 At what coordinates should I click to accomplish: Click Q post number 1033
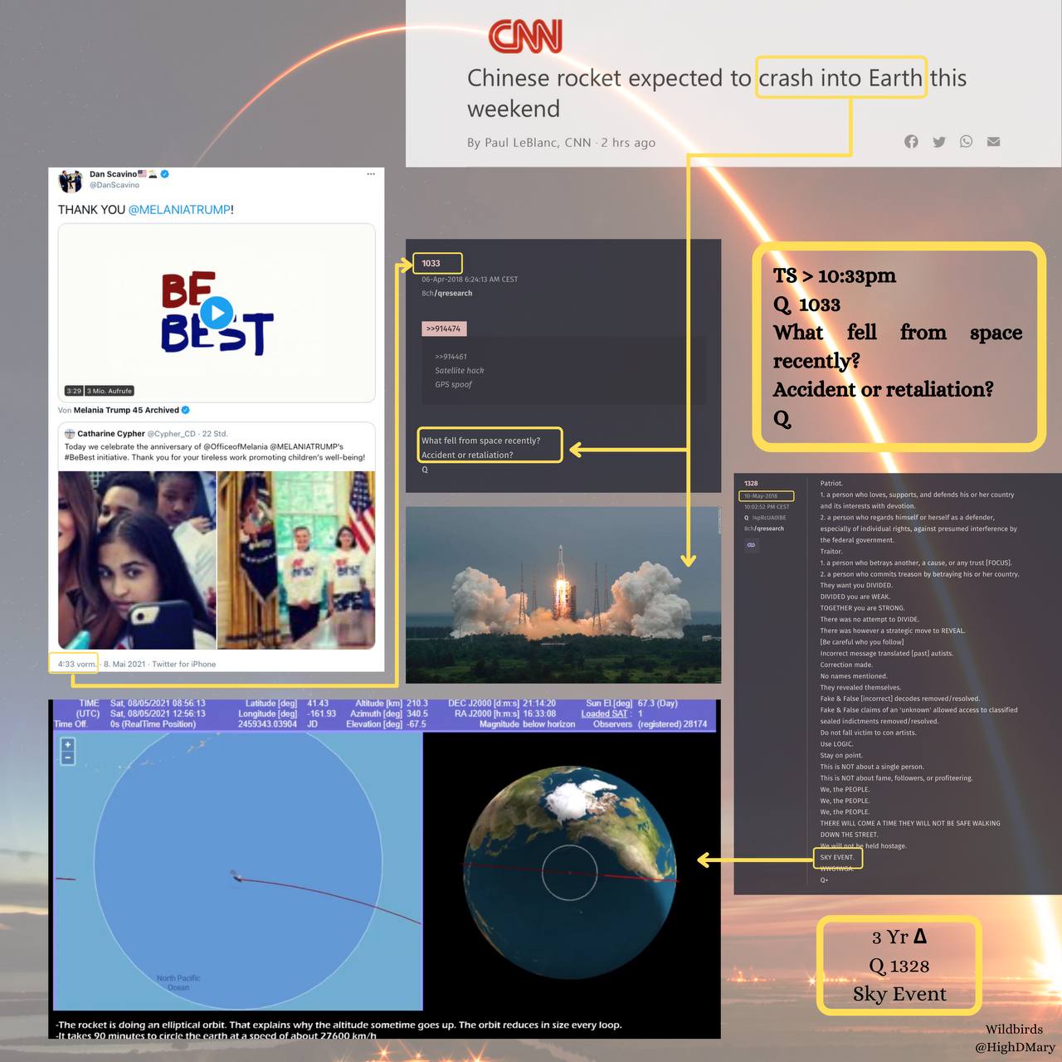pos(431,263)
